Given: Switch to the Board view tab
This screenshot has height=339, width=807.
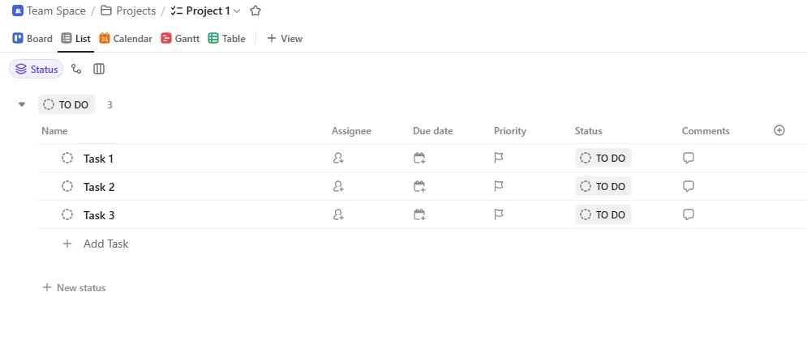Looking at the screenshot, I should 32,39.
